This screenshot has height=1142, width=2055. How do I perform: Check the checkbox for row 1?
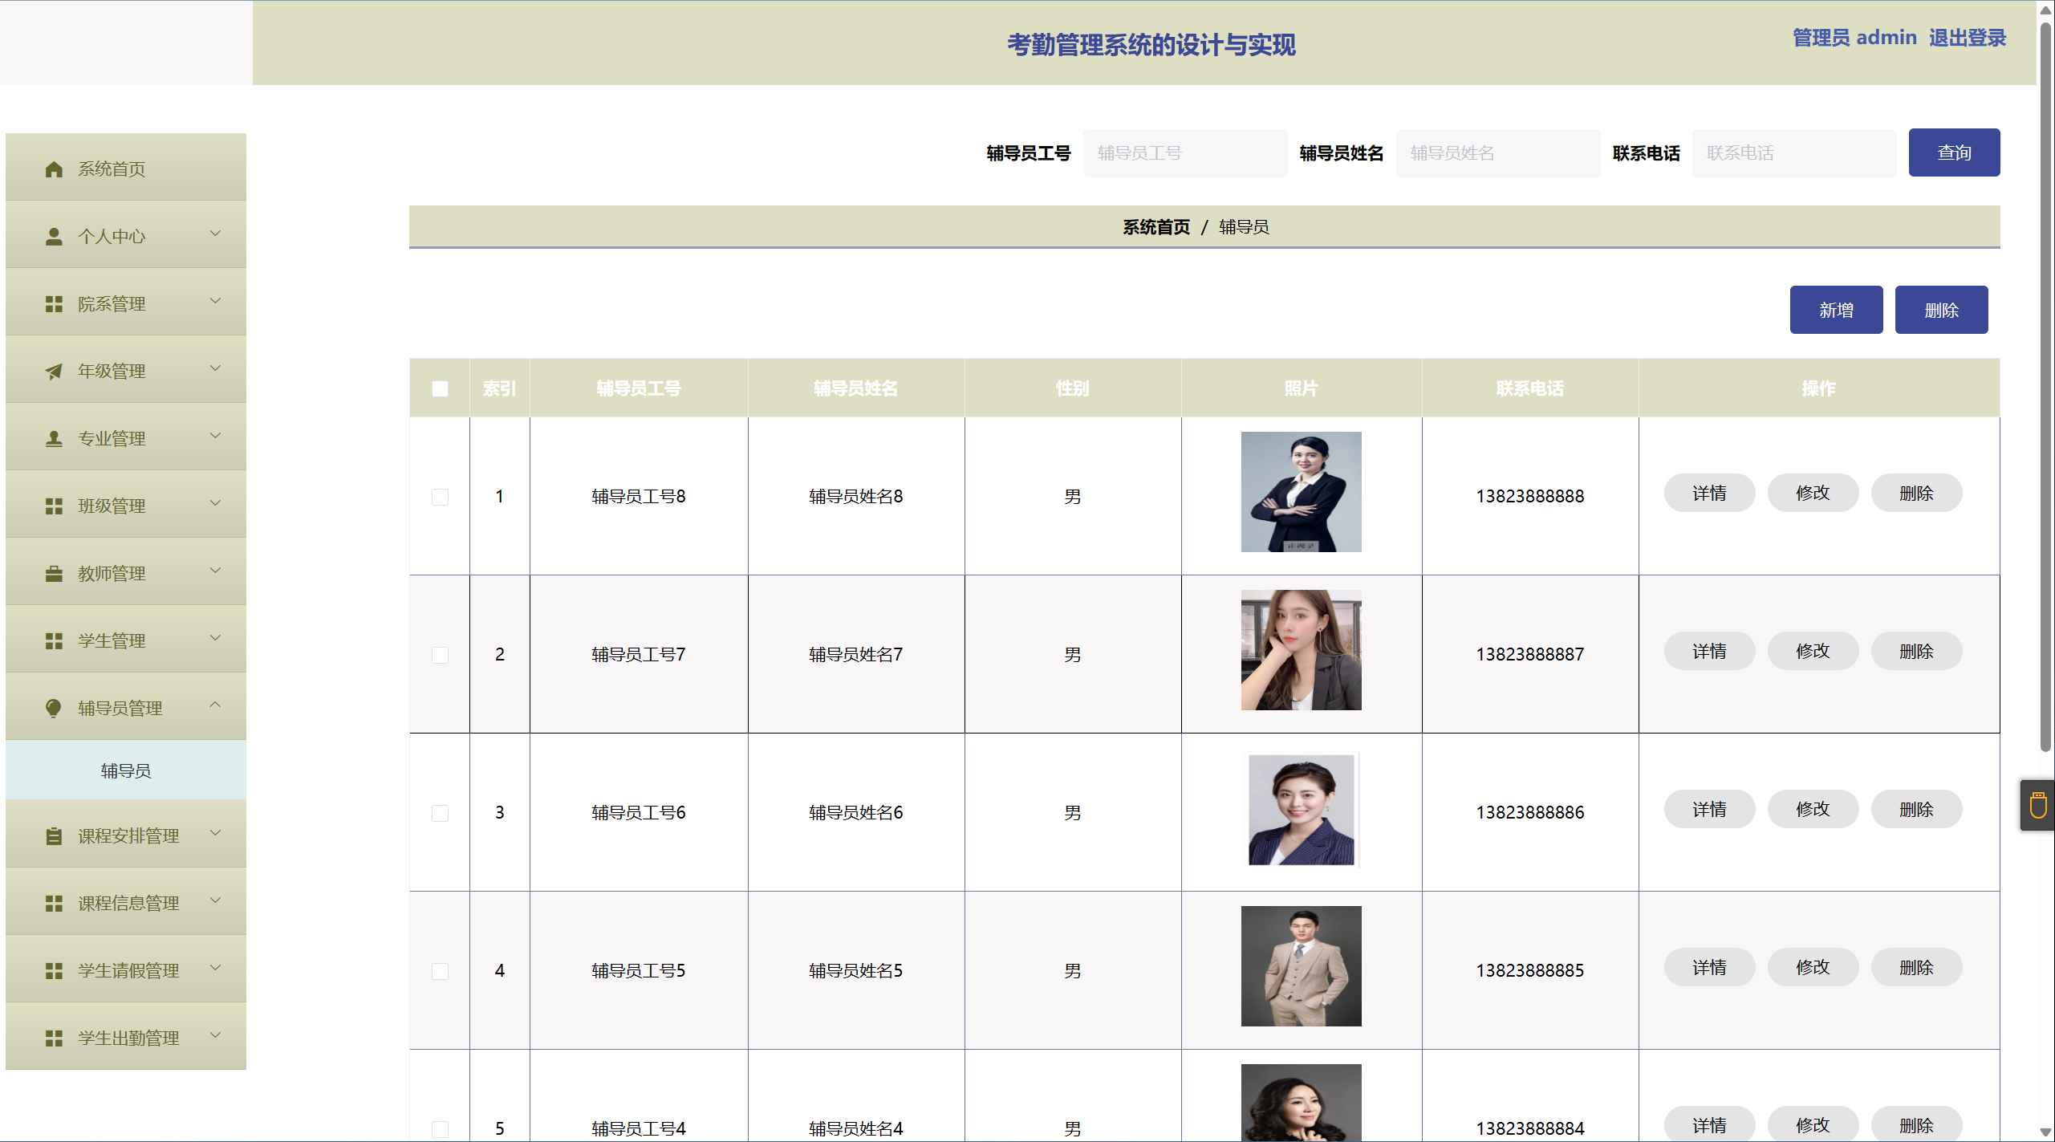(440, 497)
